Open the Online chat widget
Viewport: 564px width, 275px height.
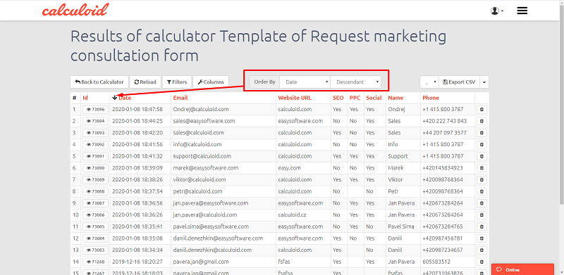click(522, 269)
